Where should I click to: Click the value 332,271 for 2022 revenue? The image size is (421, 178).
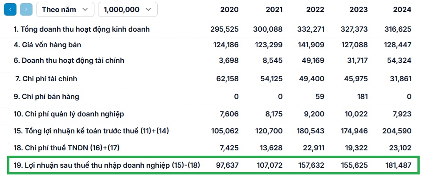[311, 29]
